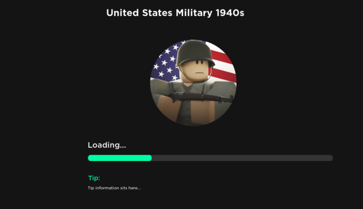This screenshot has width=363, height=209.
Task: Click the word United in the title
Action: (x=122, y=13)
